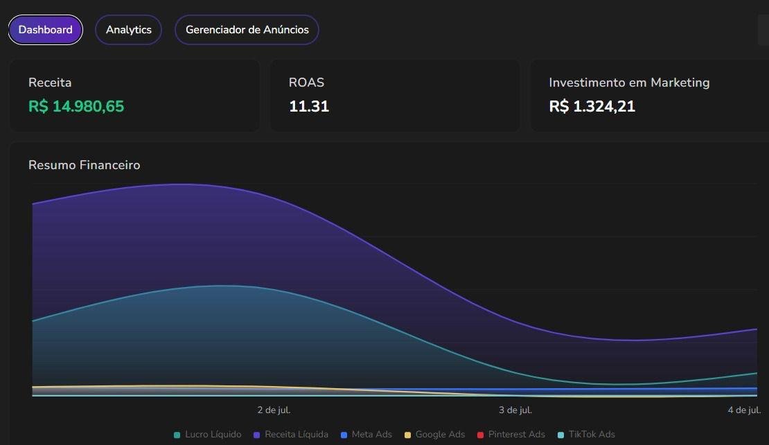
Task: Click the red Pinterest Ads legend dot
Action: click(481, 435)
